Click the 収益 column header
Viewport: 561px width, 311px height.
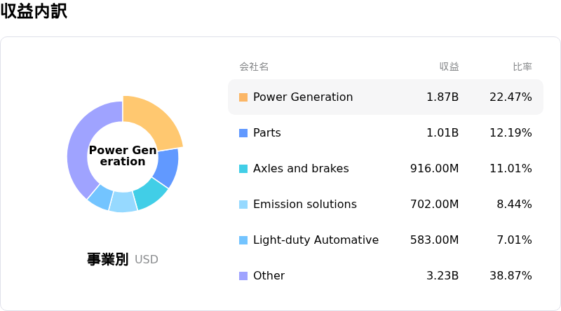tap(449, 67)
